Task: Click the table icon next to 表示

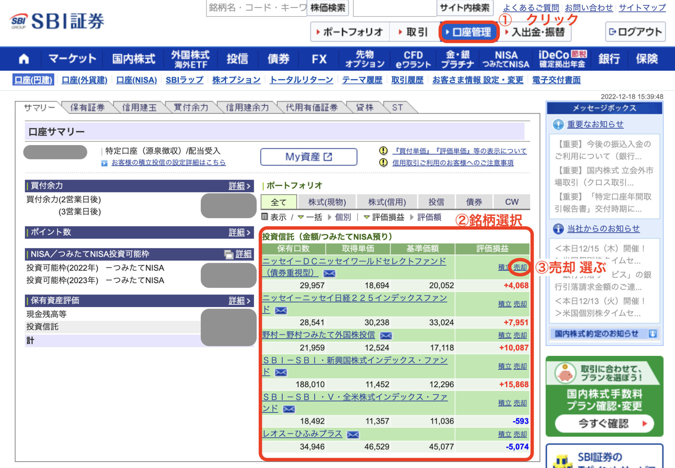Action: click(265, 217)
